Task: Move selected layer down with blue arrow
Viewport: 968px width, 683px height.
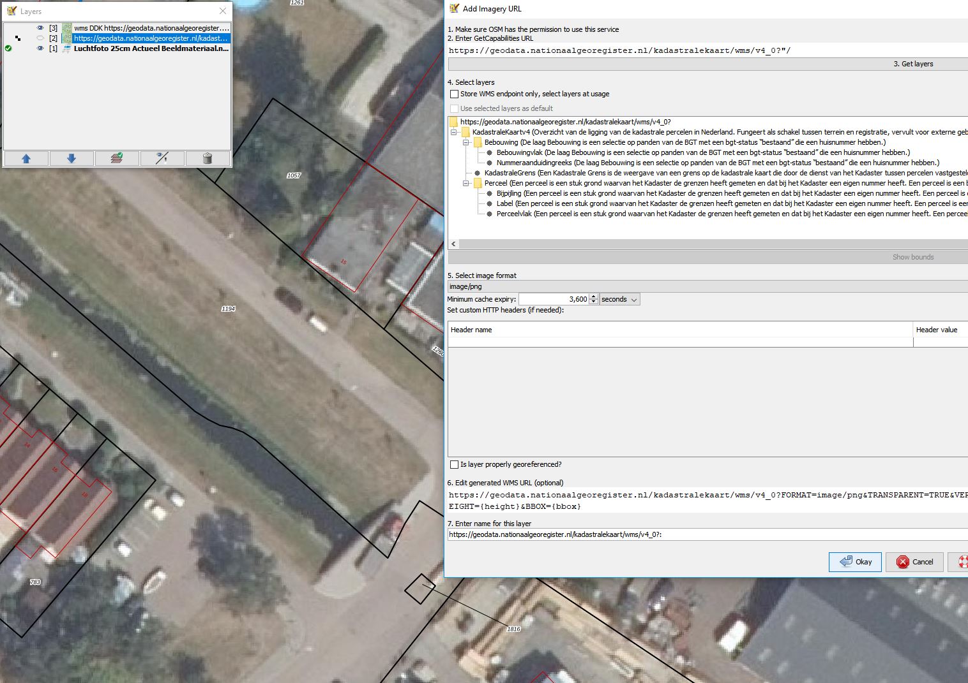Action: click(72, 158)
